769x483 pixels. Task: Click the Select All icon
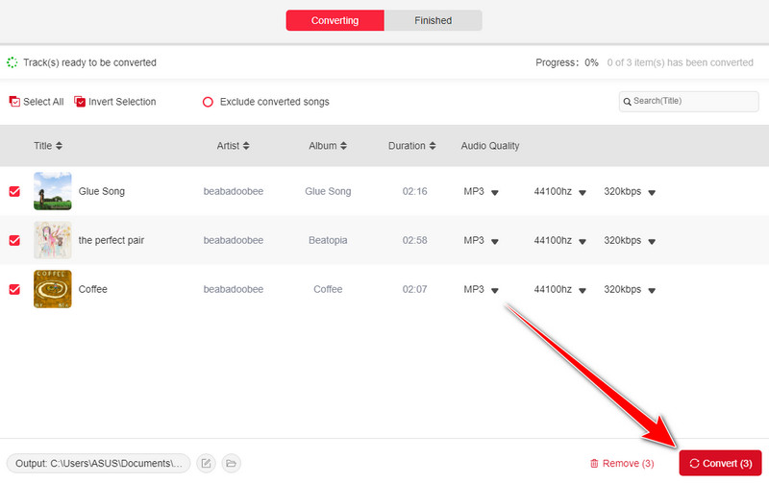(14, 102)
